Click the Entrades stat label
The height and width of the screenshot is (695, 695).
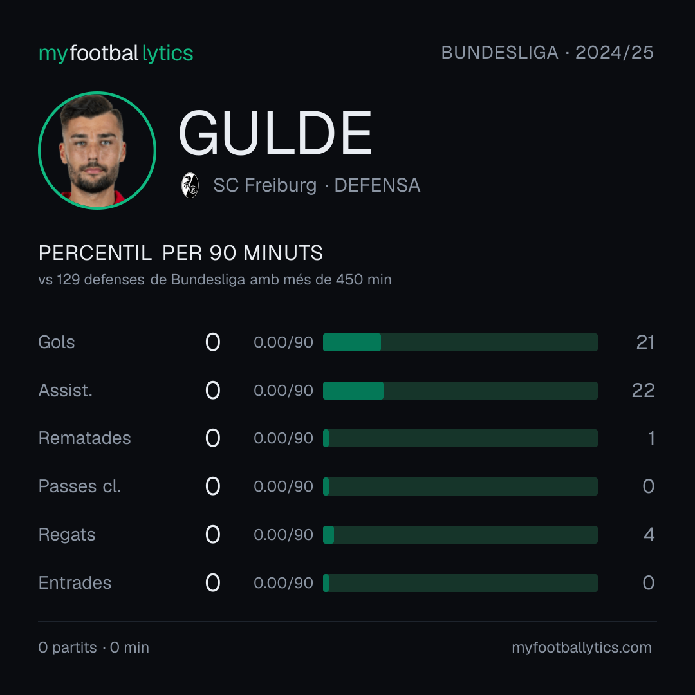pos(75,583)
